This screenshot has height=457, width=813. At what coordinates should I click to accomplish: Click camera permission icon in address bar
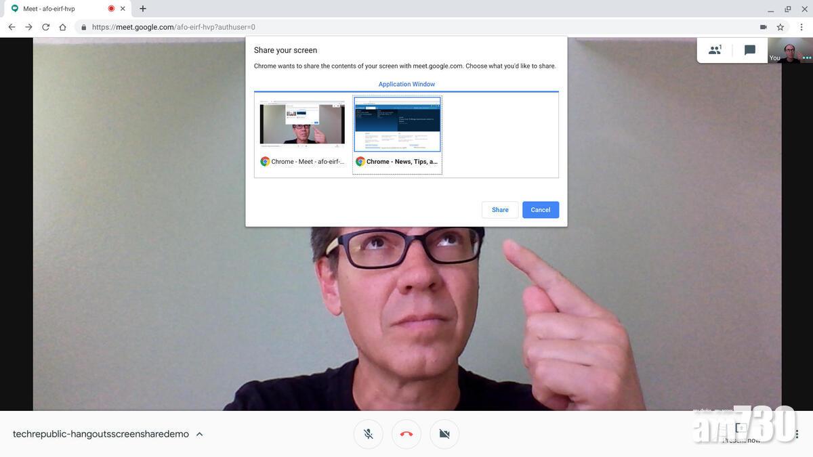tap(764, 27)
